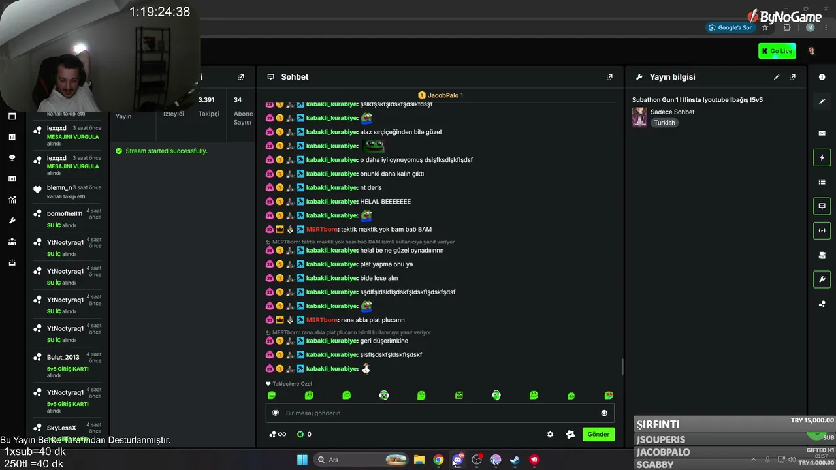Click the Sadece Sohbet category thumbnail
Viewport: 836px width, 470px height.
(x=639, y=117)
